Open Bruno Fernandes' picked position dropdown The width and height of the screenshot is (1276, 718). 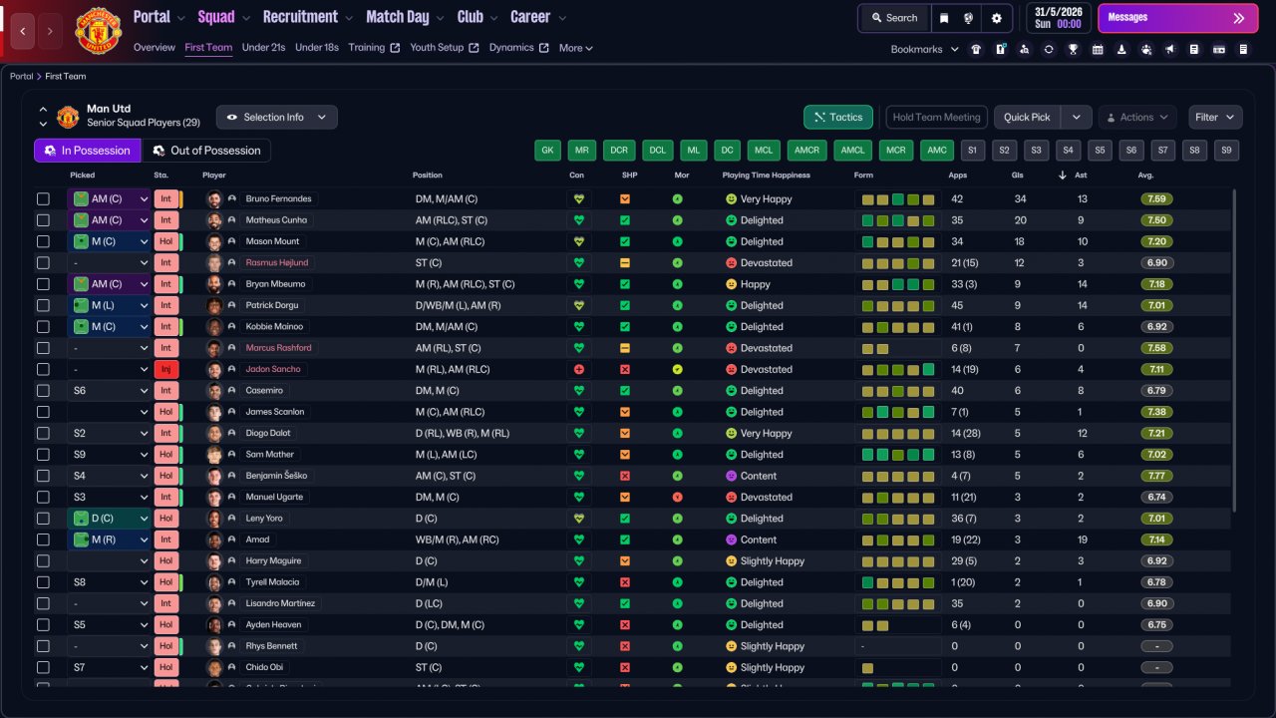(x=109, y=199)
